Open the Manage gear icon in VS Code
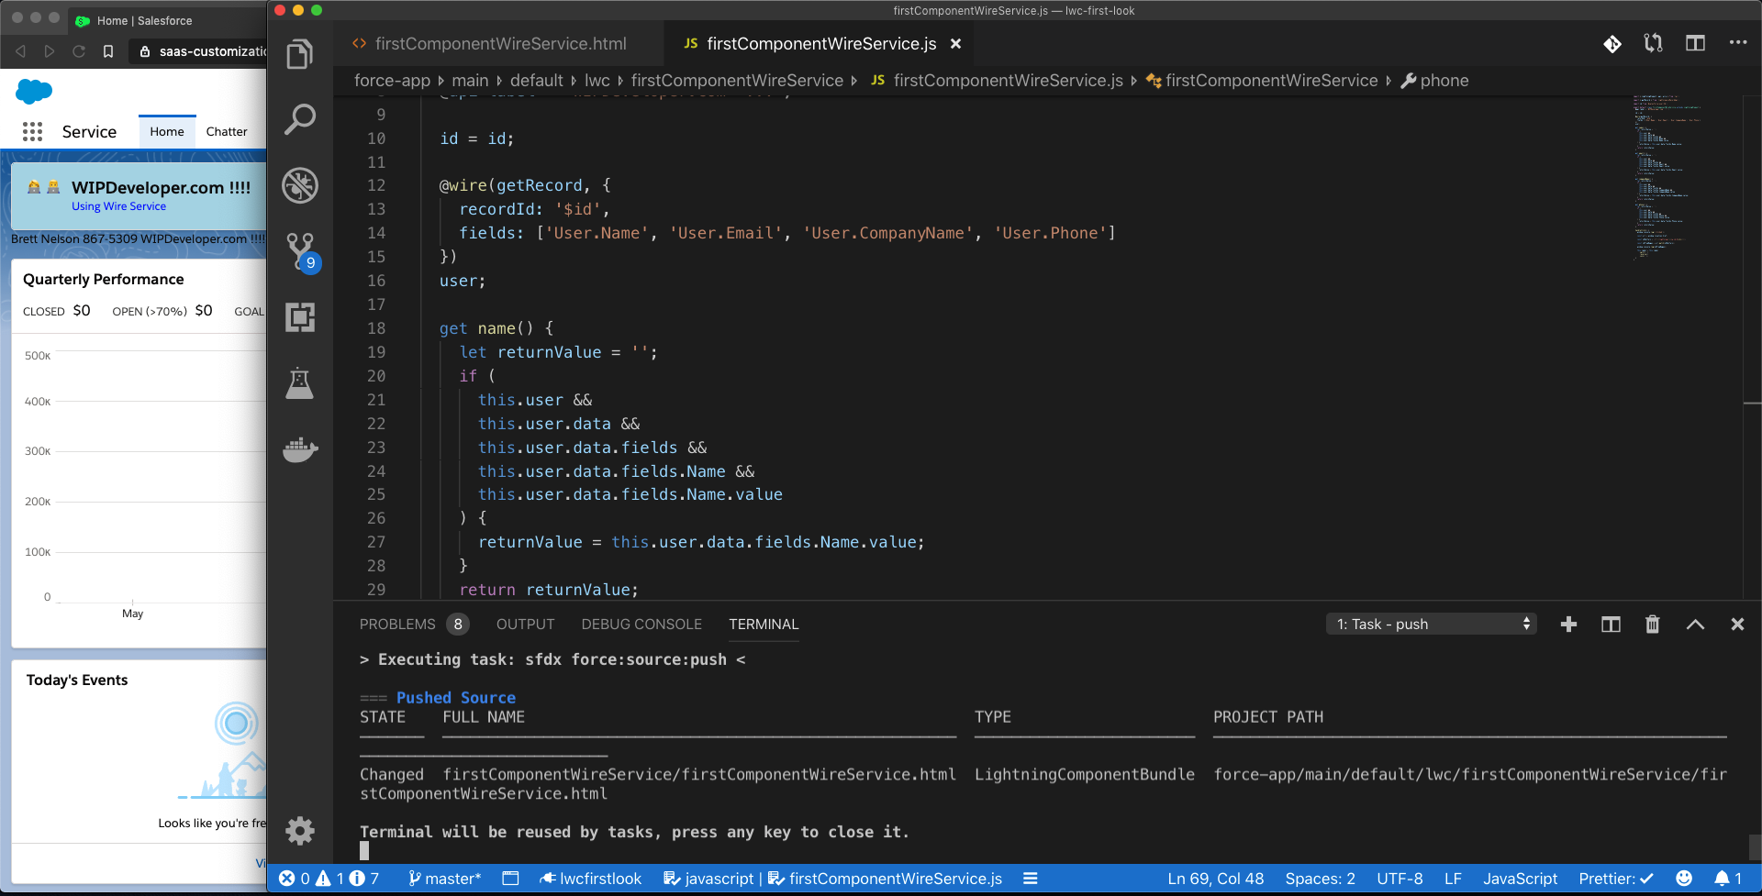1762x896 pixels. pyautogui.click(x=300, y=831)
